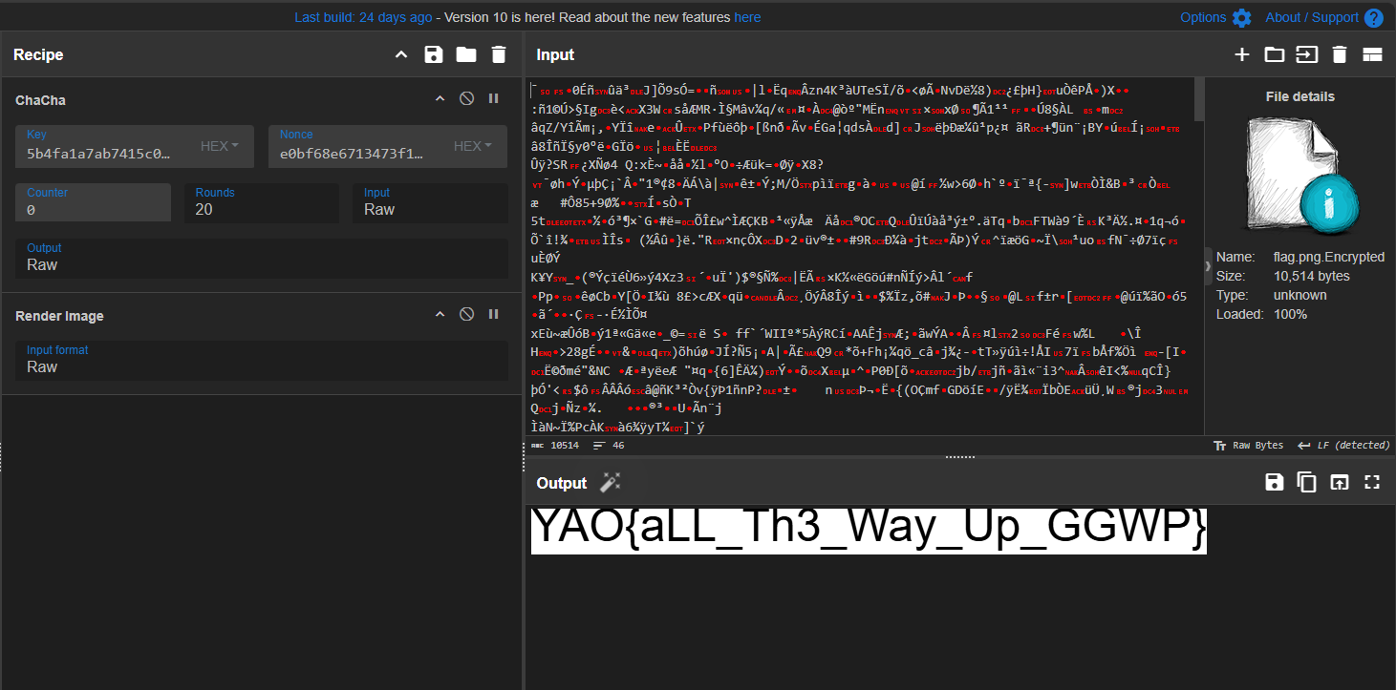This screenshot has height=690, width=1396.
Task: Open Nonce format HEX dropdown
Action: 473,146
